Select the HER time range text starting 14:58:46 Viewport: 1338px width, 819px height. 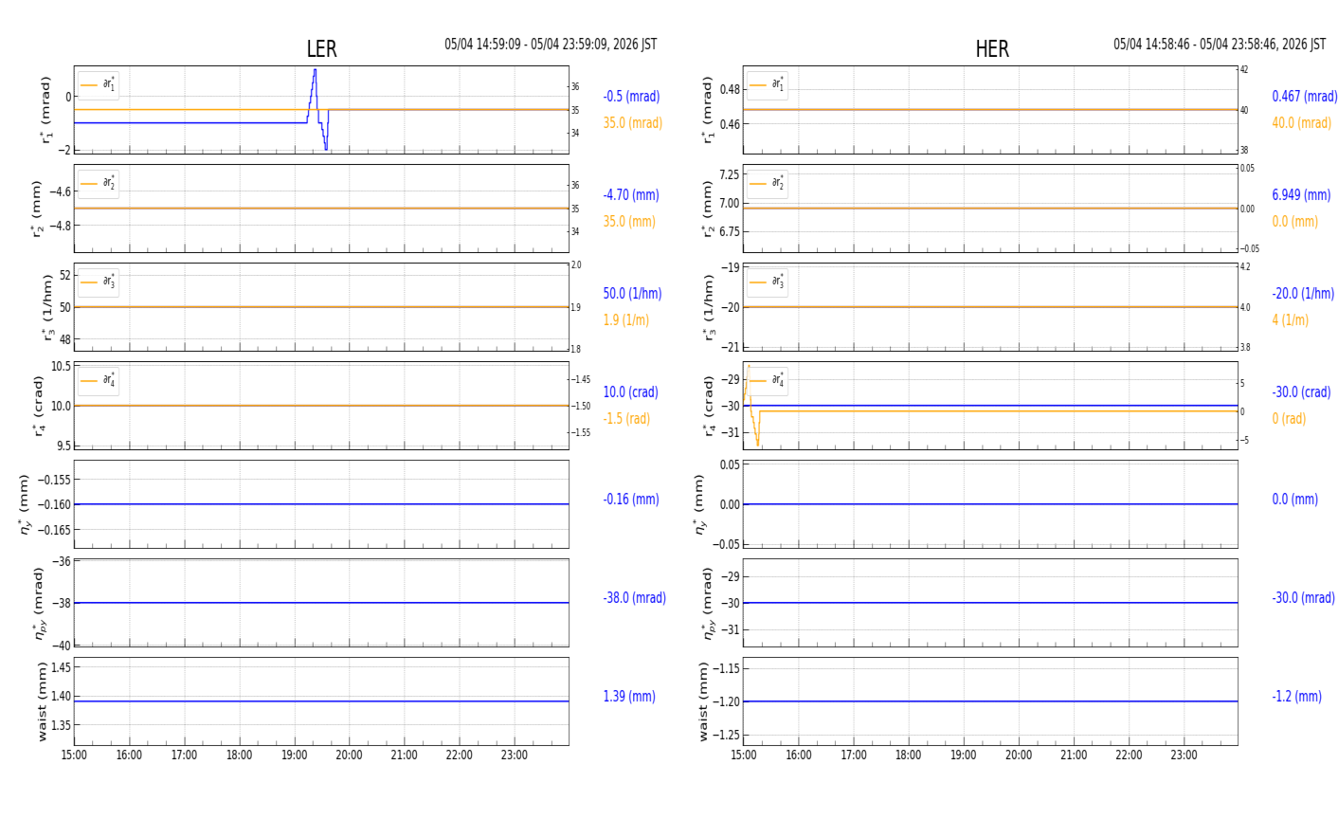1220,45
